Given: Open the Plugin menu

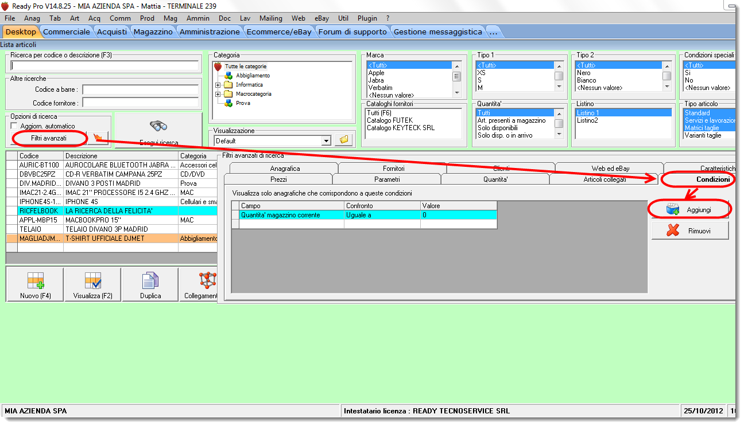Looking at the screenshot, I should 367,18.
